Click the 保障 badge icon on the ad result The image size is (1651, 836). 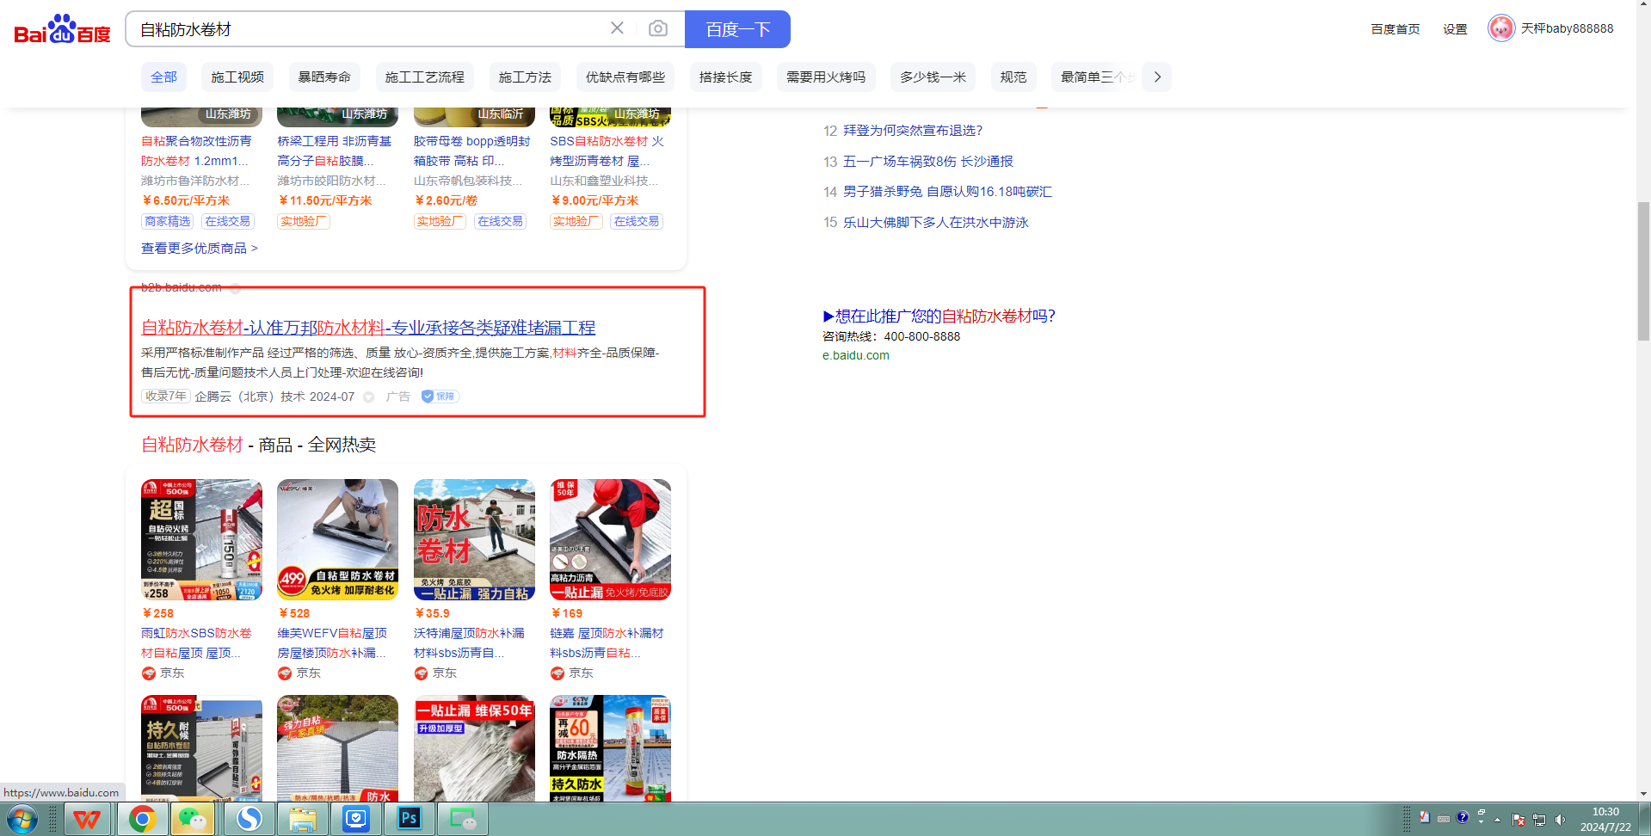(440, 396)
